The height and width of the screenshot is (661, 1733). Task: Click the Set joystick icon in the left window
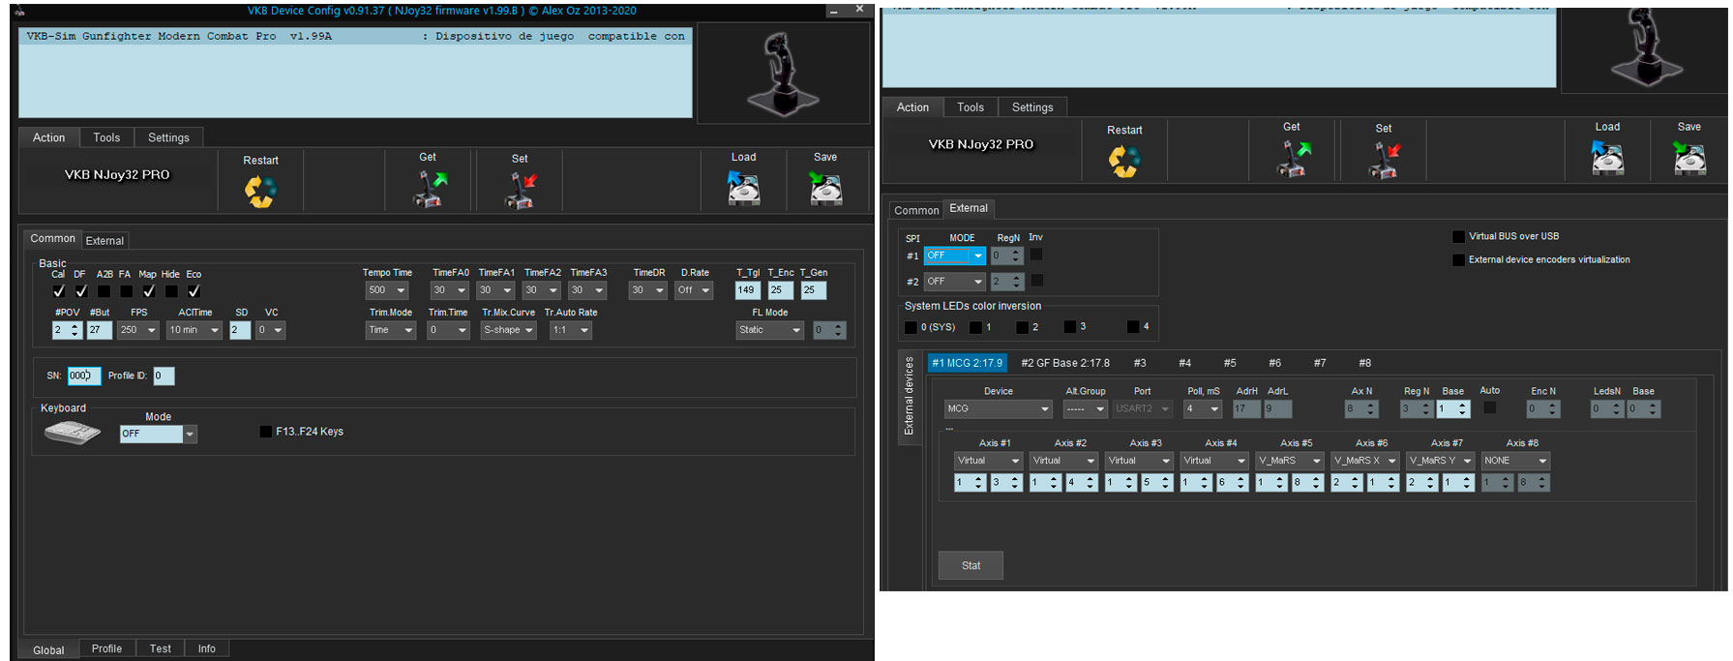coord(521,190)
